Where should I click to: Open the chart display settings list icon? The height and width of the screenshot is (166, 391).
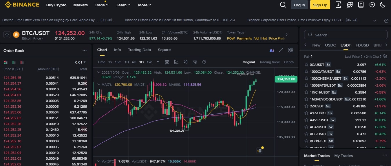pyautogui.click(x=195, y=62)
